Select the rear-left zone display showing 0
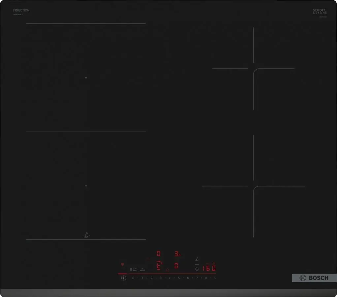337x297 pixels. click(x=159, y=253)
